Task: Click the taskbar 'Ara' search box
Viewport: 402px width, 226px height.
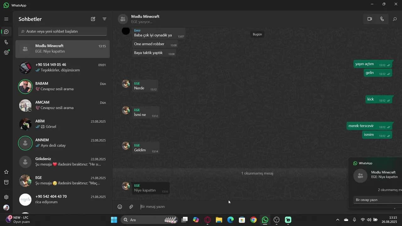Action: pyautogui.click(x=149, y=220)
